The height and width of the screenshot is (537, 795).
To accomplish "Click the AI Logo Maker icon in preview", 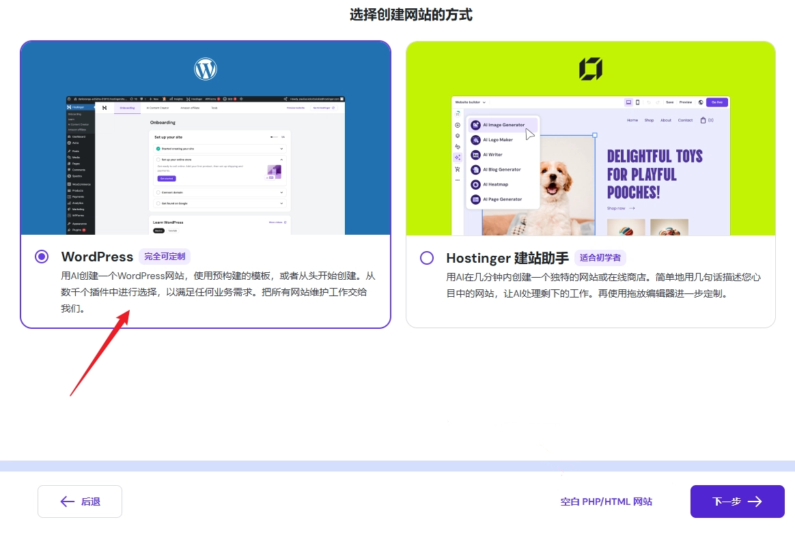I will [x=475, y=140].
